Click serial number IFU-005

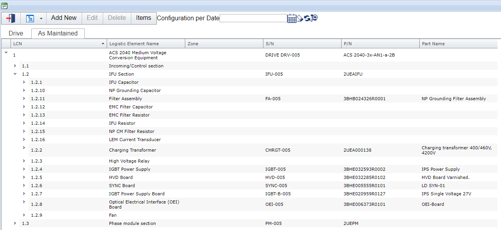274,74
